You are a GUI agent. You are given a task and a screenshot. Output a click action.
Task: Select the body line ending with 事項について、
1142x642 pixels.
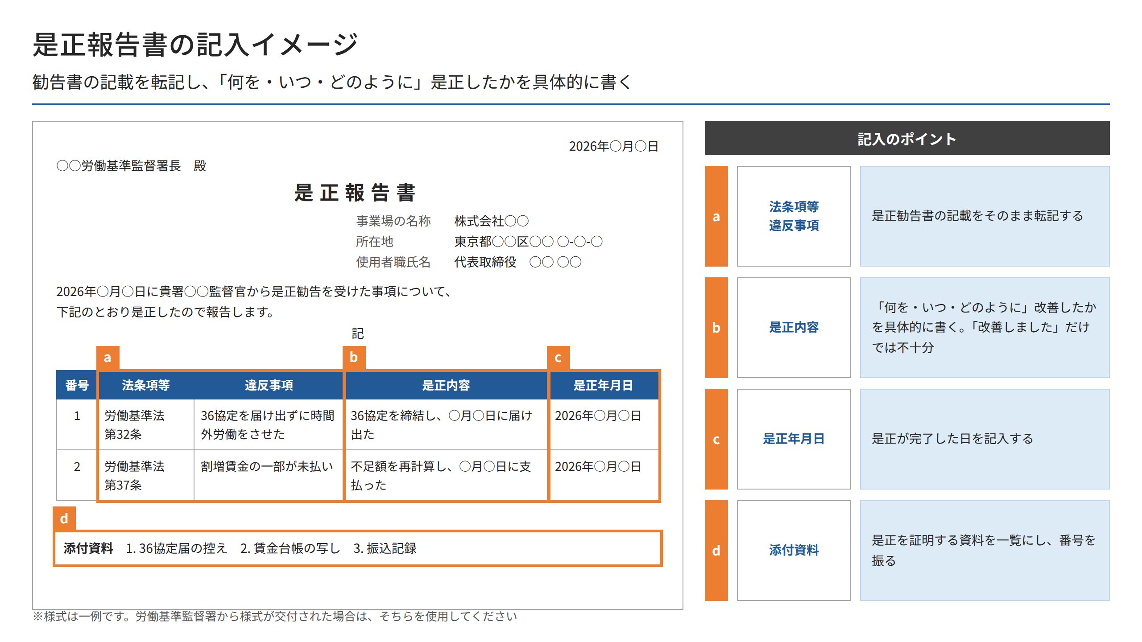[253, 291]
